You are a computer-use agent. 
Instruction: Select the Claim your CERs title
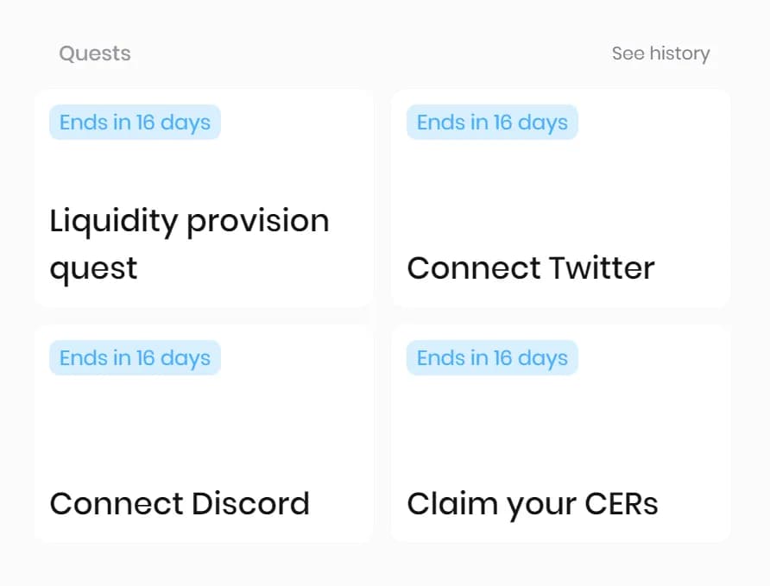532,504
